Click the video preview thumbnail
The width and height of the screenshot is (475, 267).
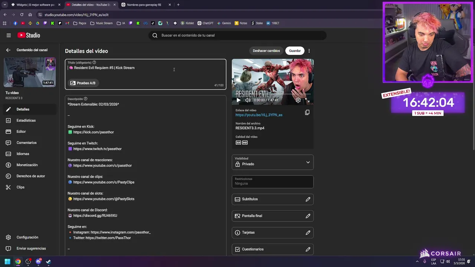pyautogui.click(x=273, y=82)
